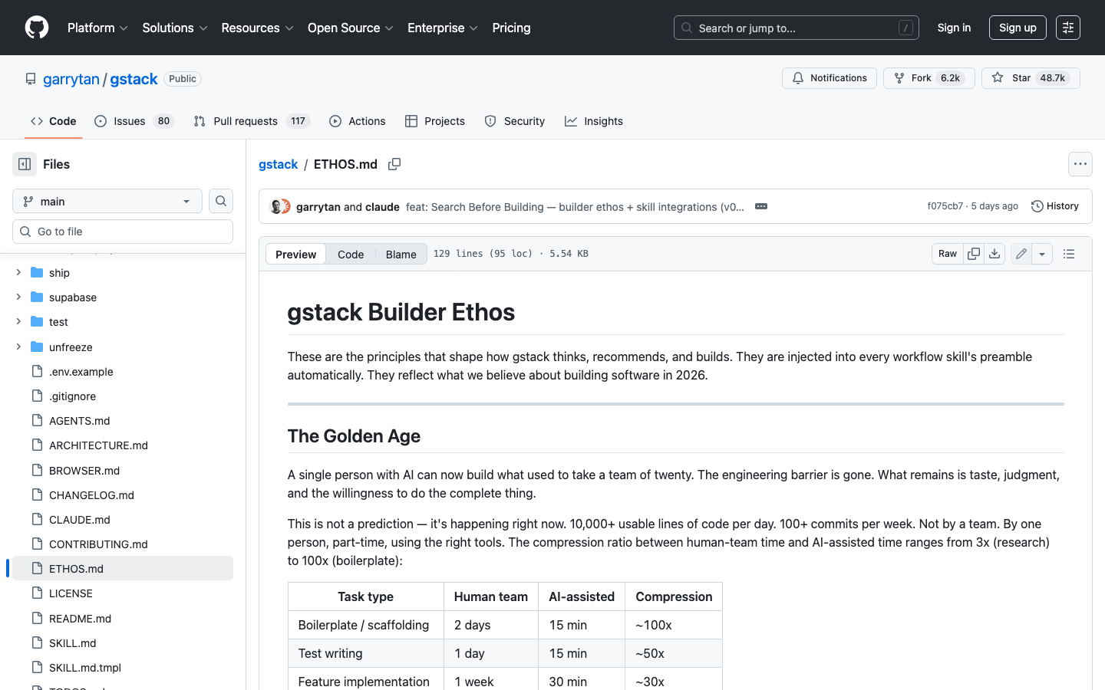Click the repository icon beside garrytan
Image resolution: width=1105 pixels, height=690 pixels.
(x=31, y=79)
